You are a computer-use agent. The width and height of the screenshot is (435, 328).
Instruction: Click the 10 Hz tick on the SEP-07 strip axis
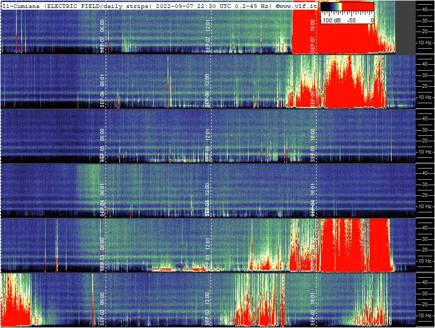(425, 43)
